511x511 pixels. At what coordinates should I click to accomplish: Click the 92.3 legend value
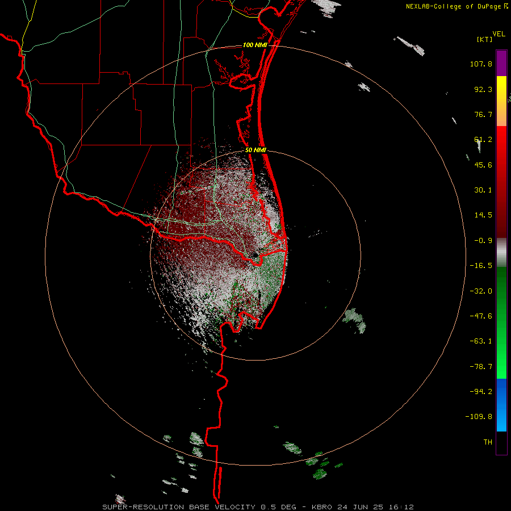(483, 89)
